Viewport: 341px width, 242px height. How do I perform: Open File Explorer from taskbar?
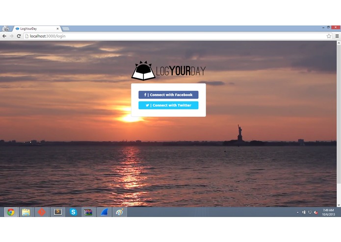click(26, 212)
